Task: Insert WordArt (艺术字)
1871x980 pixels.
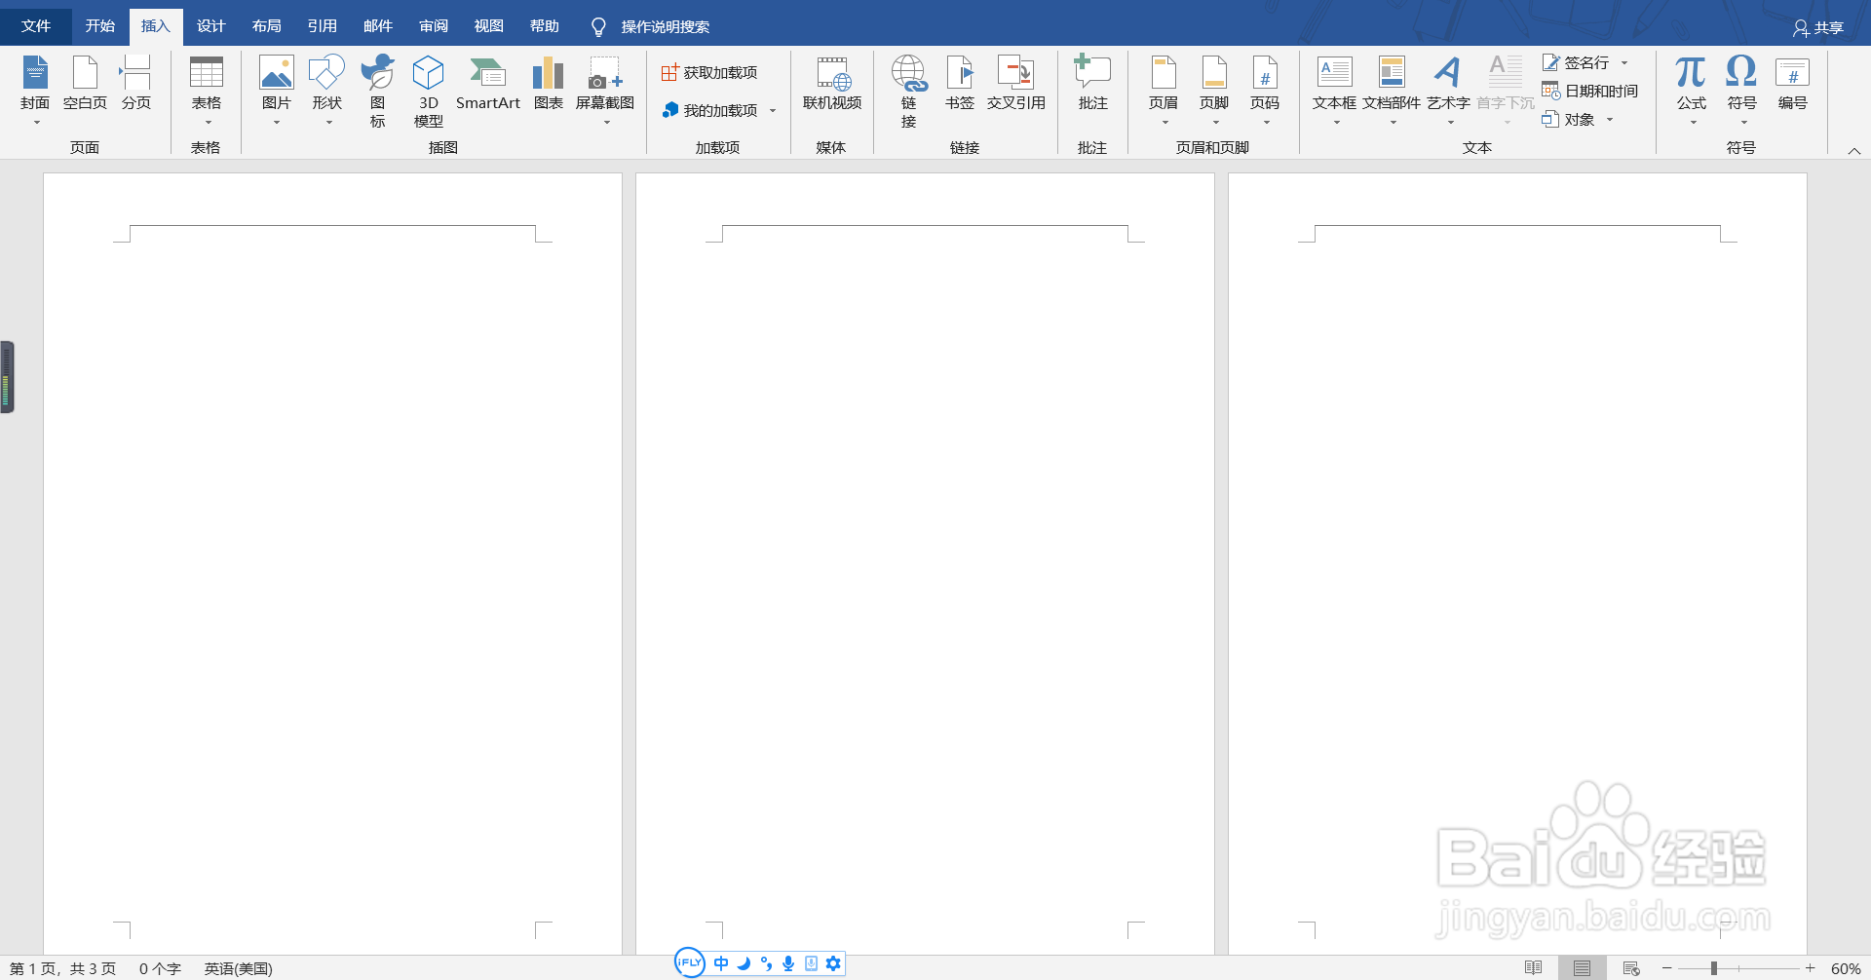Action: coord(1448,90)
